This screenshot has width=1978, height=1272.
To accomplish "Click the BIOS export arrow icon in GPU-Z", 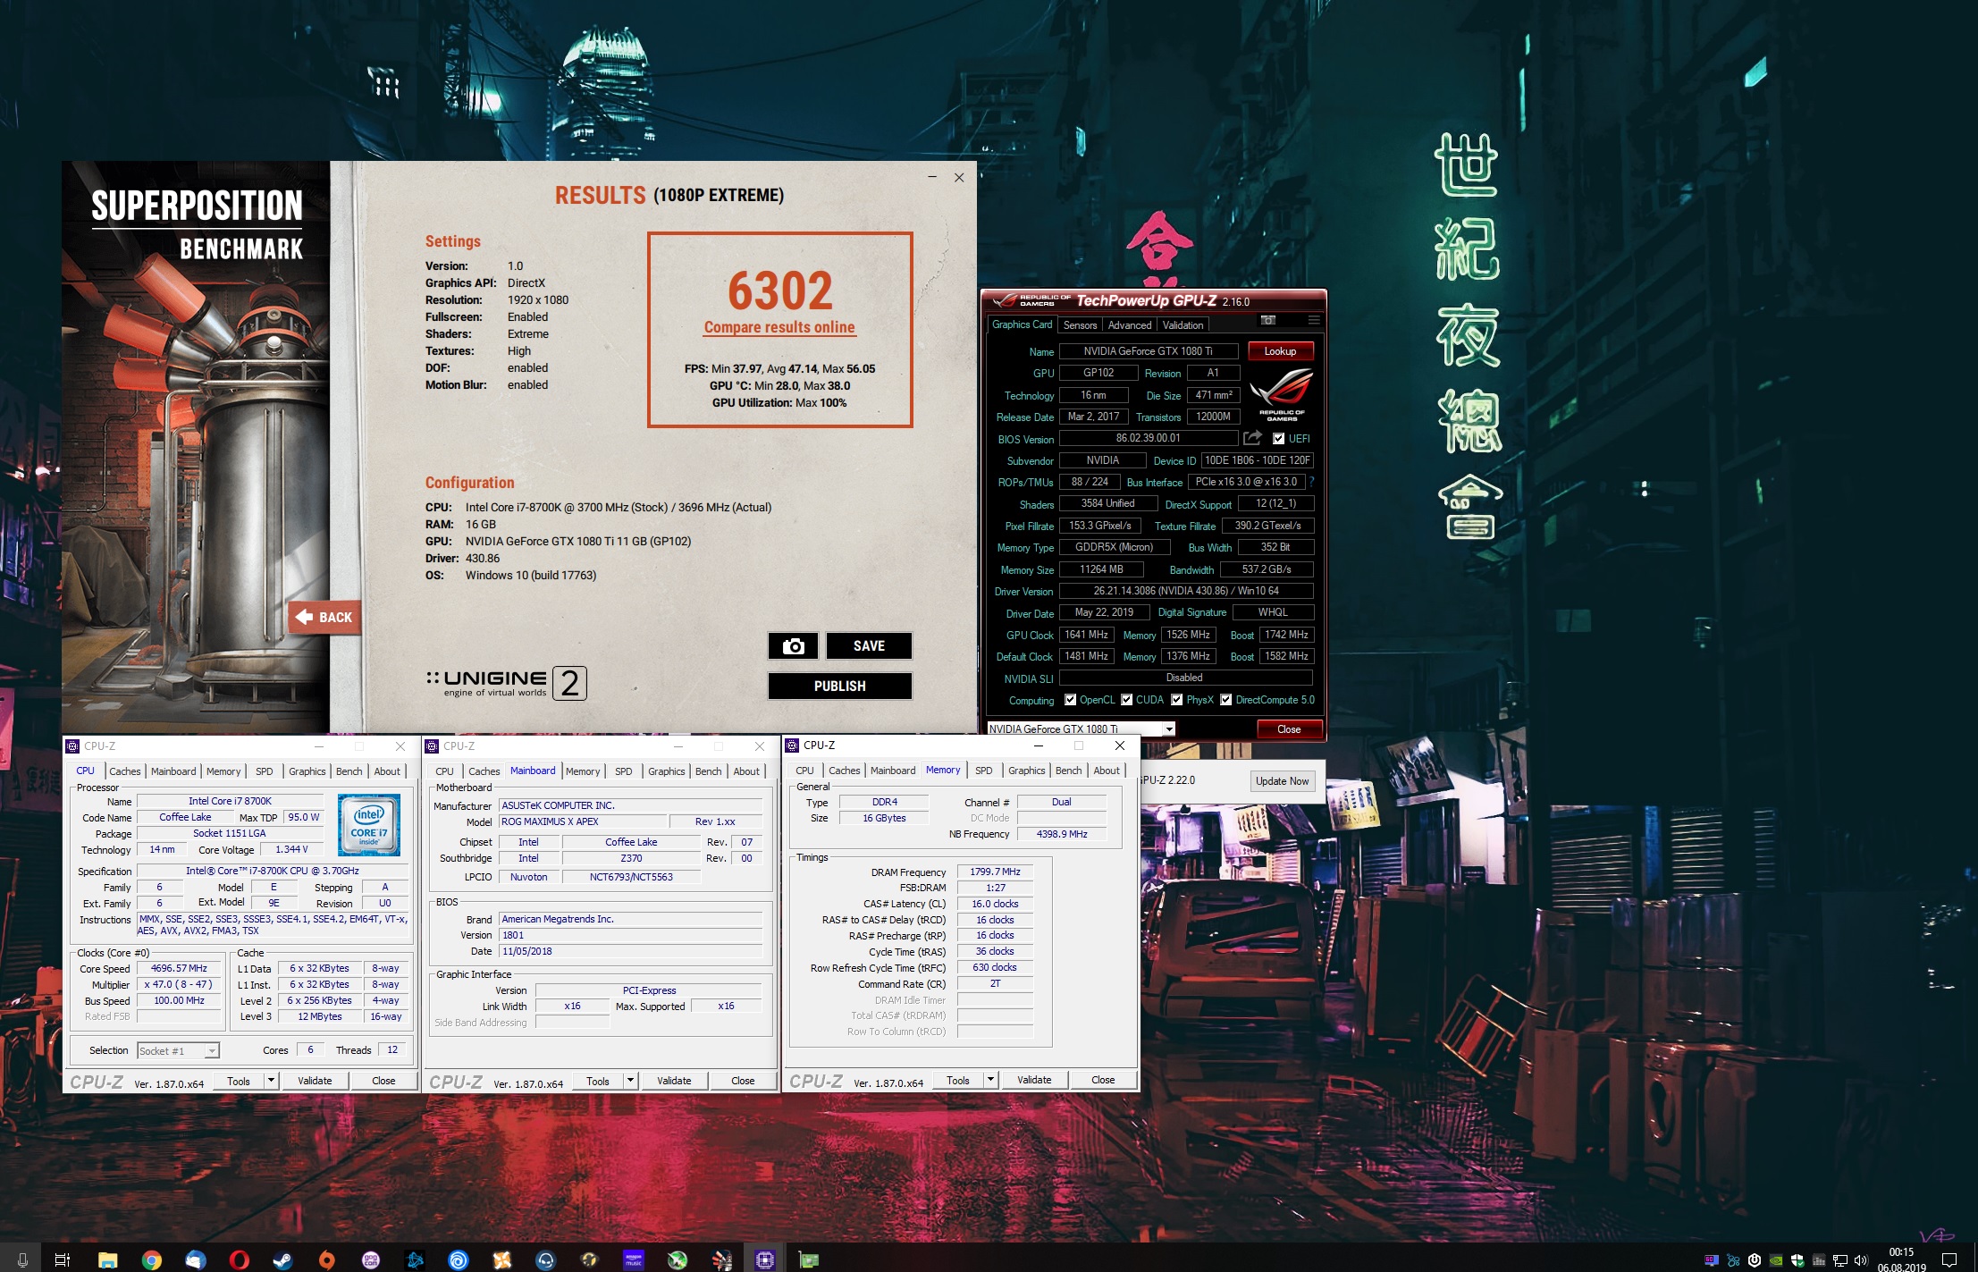I will (1252, 438).
